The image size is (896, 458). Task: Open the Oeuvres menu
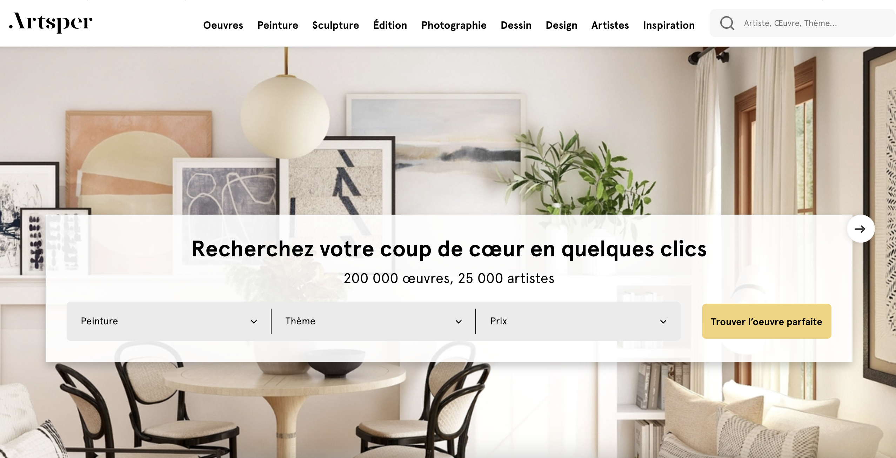[x=223, y=25]
